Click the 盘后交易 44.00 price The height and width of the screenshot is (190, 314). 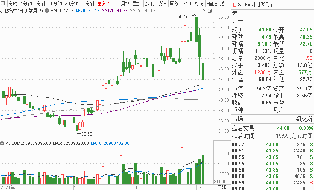point(283,128)
